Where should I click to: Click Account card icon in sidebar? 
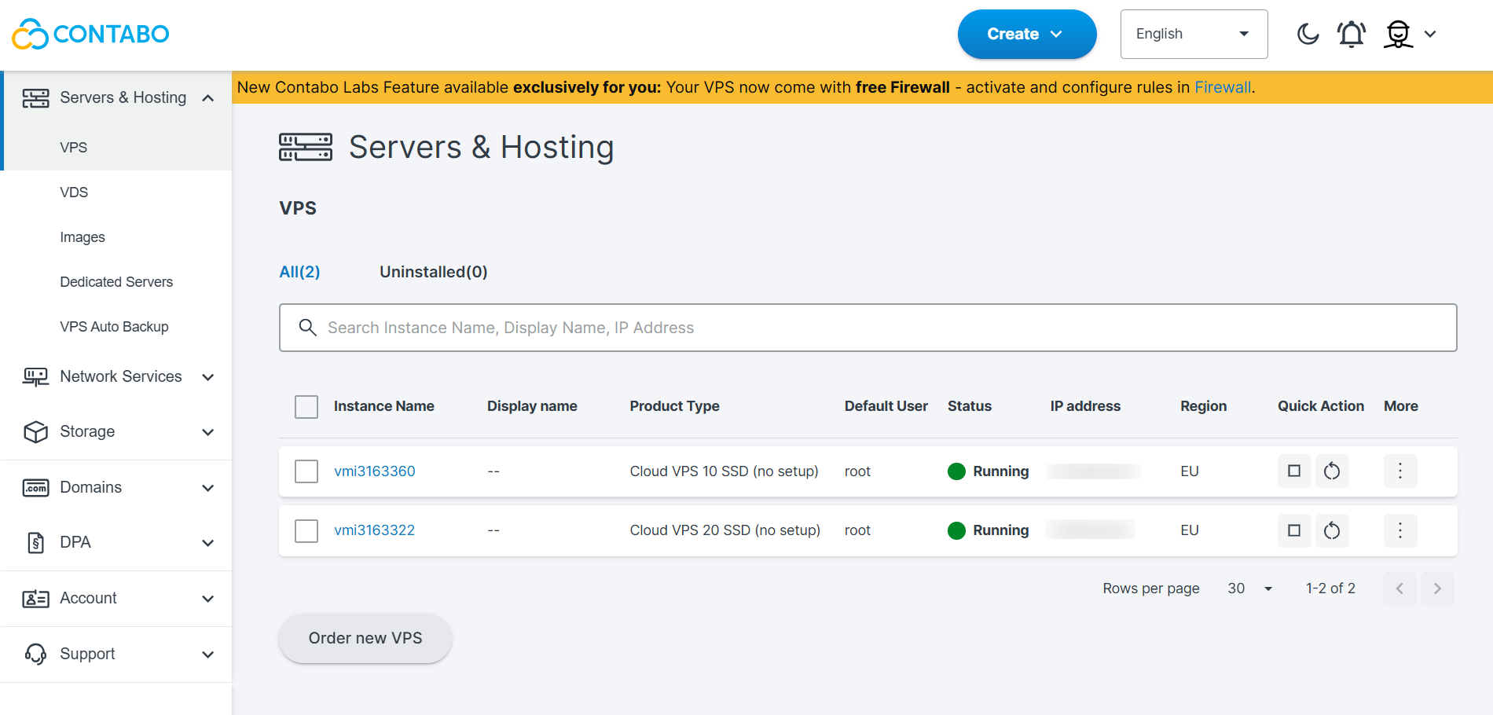coord(35,599)
